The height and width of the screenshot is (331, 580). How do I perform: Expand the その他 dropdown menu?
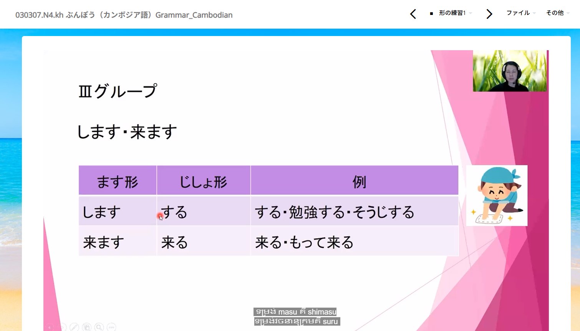click(557, 13)
